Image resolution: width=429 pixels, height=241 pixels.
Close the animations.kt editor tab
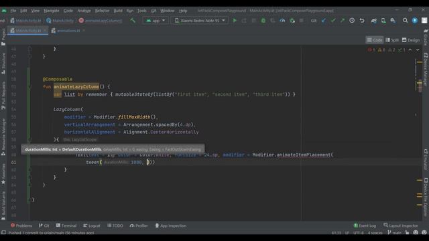click(x=84, y=31)
